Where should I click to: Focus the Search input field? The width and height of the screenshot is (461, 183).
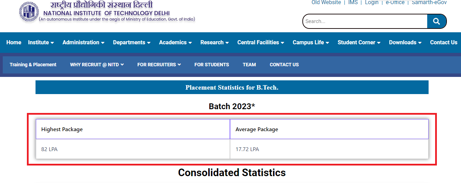click(365, 21)
